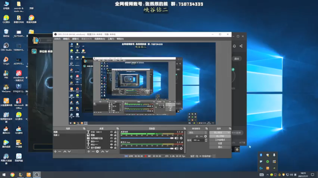
Task: Click the OBS icon in the taskbar
Action: [x=37, y=174]
